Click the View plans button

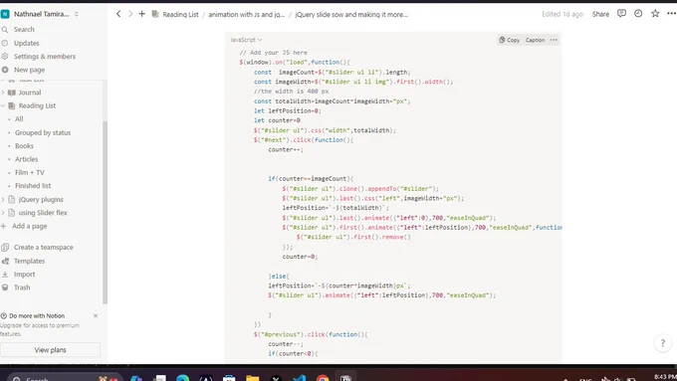[x=50, y=350]
